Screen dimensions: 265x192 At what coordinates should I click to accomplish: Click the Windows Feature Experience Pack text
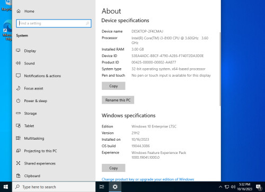(158, 155)
